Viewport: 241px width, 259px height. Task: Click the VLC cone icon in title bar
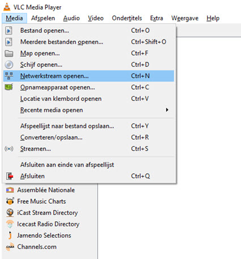[7, 7]
